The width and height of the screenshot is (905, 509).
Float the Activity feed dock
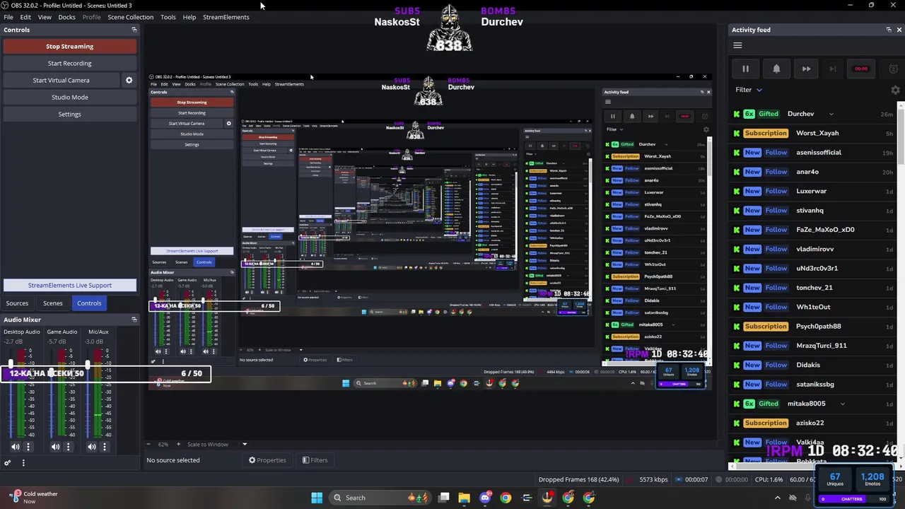tap(889, 30)
